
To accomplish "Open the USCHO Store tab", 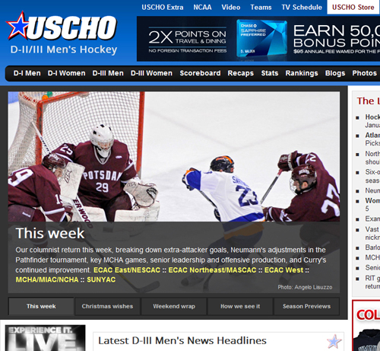I will pyautogui.click(x=353, y=7).
